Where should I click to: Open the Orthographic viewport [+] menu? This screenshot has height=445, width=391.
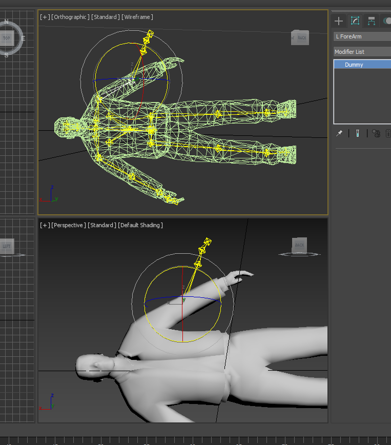pos(45,17)
